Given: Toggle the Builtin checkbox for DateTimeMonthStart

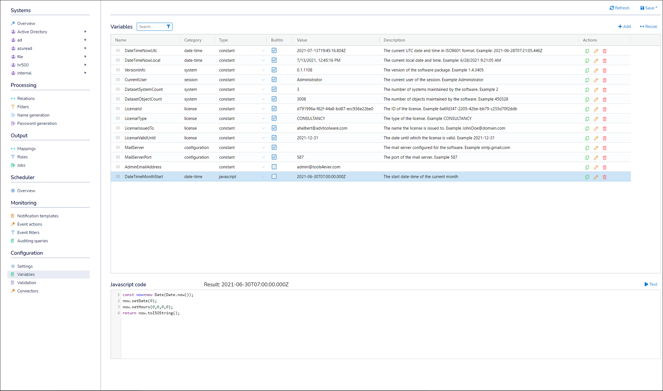Looking at the screenshot, I should point(274,176).
